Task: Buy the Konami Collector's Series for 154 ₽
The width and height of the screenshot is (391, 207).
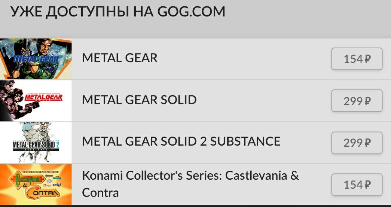Action: (x=357, y=185)
